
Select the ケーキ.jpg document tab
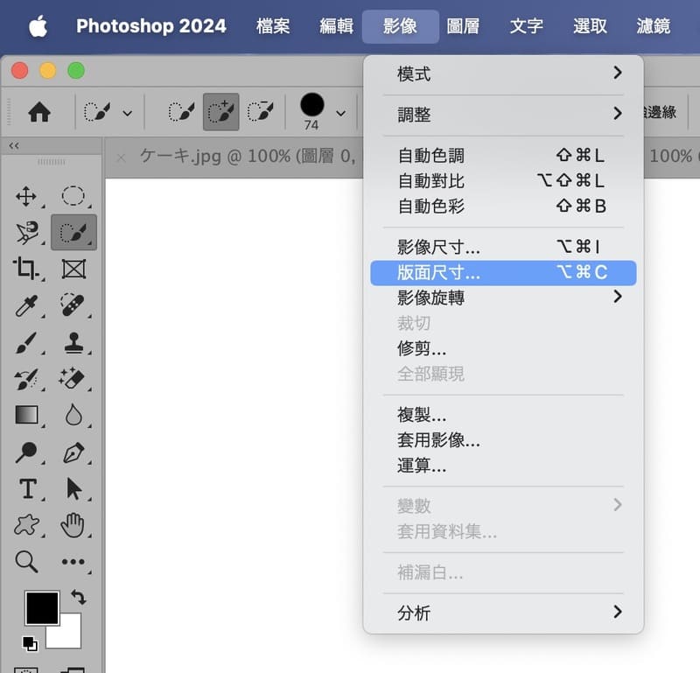point(248,157)
